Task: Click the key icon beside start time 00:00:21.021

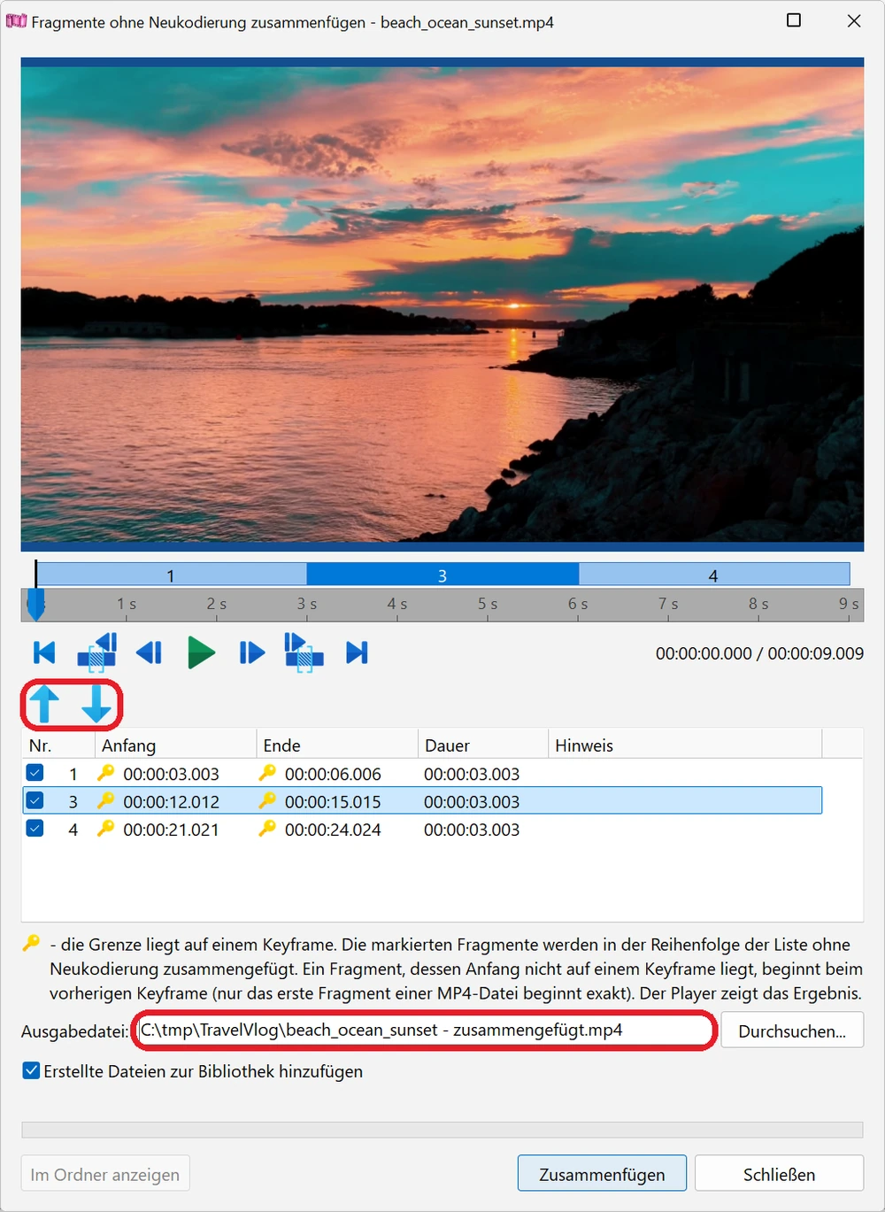Action: (x=105, y=829)
